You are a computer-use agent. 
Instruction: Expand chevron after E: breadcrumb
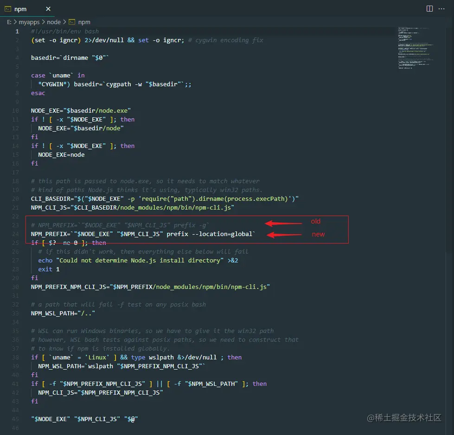pyautogui.click(x=15, y=22)
